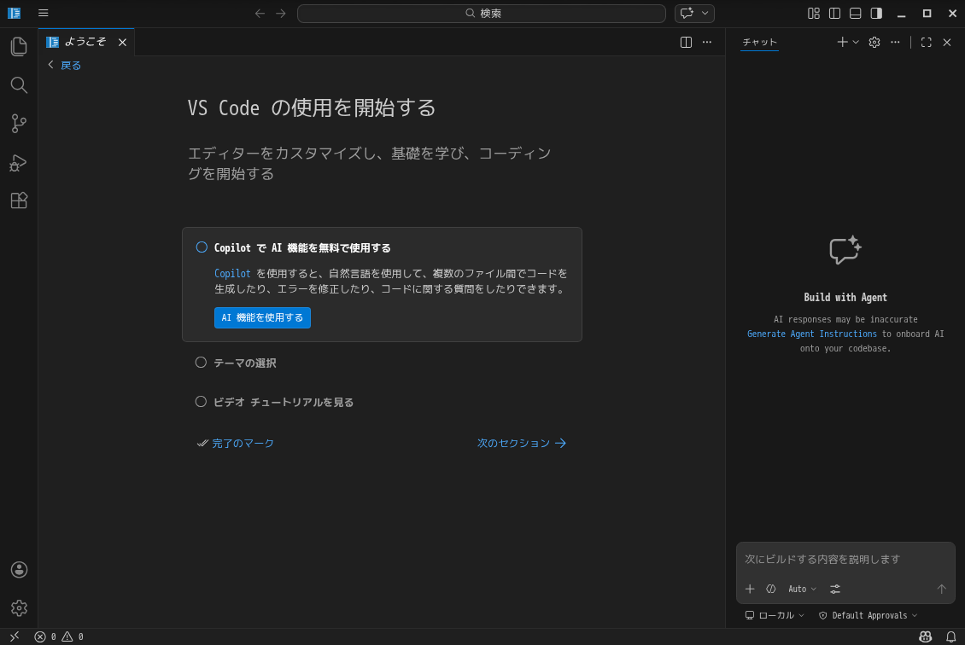Open the Extensions view
The height and width of the screenshot is (645, 965).
coord(19,200)
